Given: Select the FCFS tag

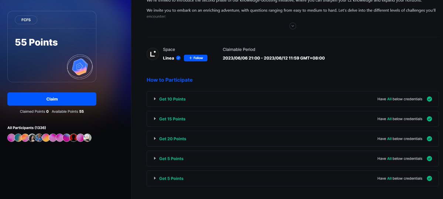Looking at the screenshot, I should 26,19.
